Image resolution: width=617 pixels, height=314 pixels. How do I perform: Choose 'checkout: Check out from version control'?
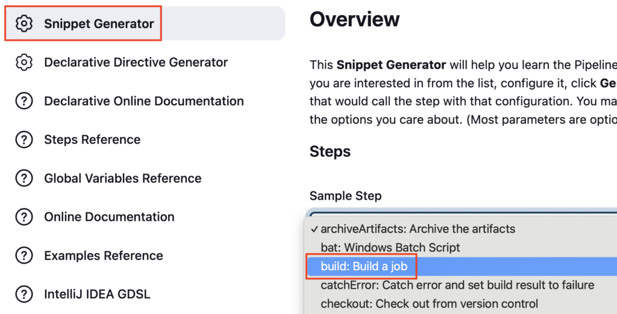(461, 304)
